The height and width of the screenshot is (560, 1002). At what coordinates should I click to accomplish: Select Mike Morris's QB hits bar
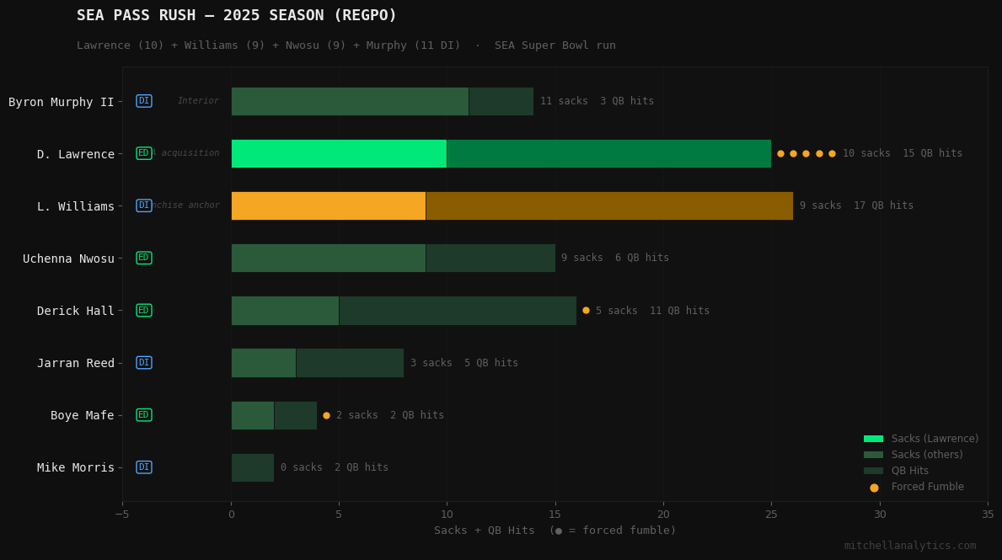[x=253, y=467]
